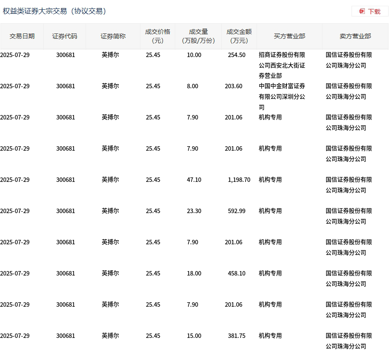The height and width of the screenshot is (362, 389).
Task: Select buyer 招商证券股份有限公司西安北大街证券营业部
Action: click(282, 65)
